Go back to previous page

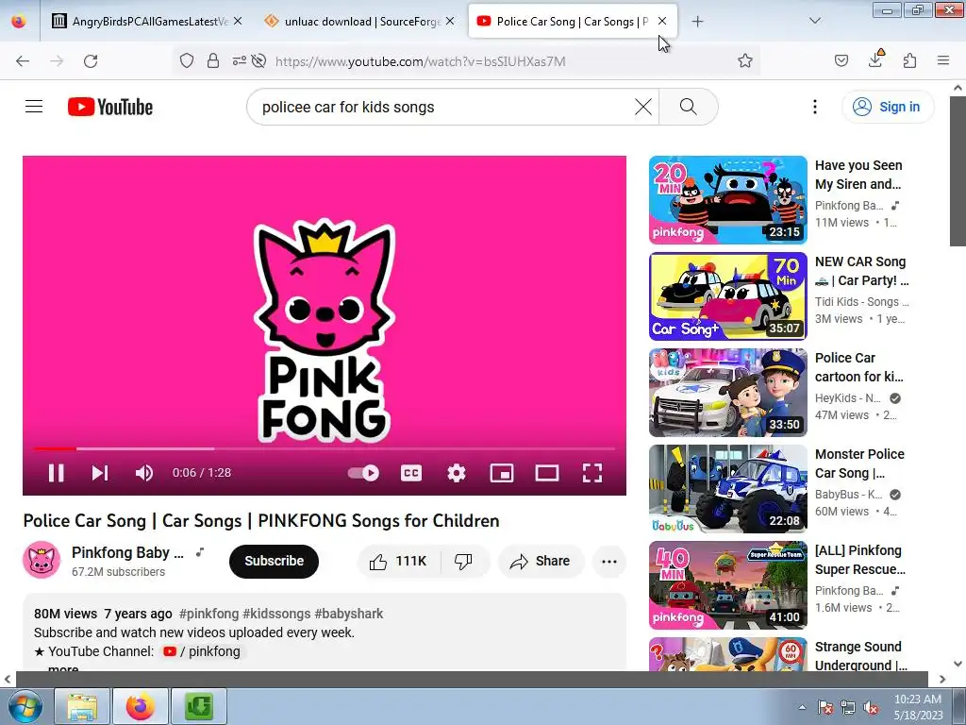(23, 61)
